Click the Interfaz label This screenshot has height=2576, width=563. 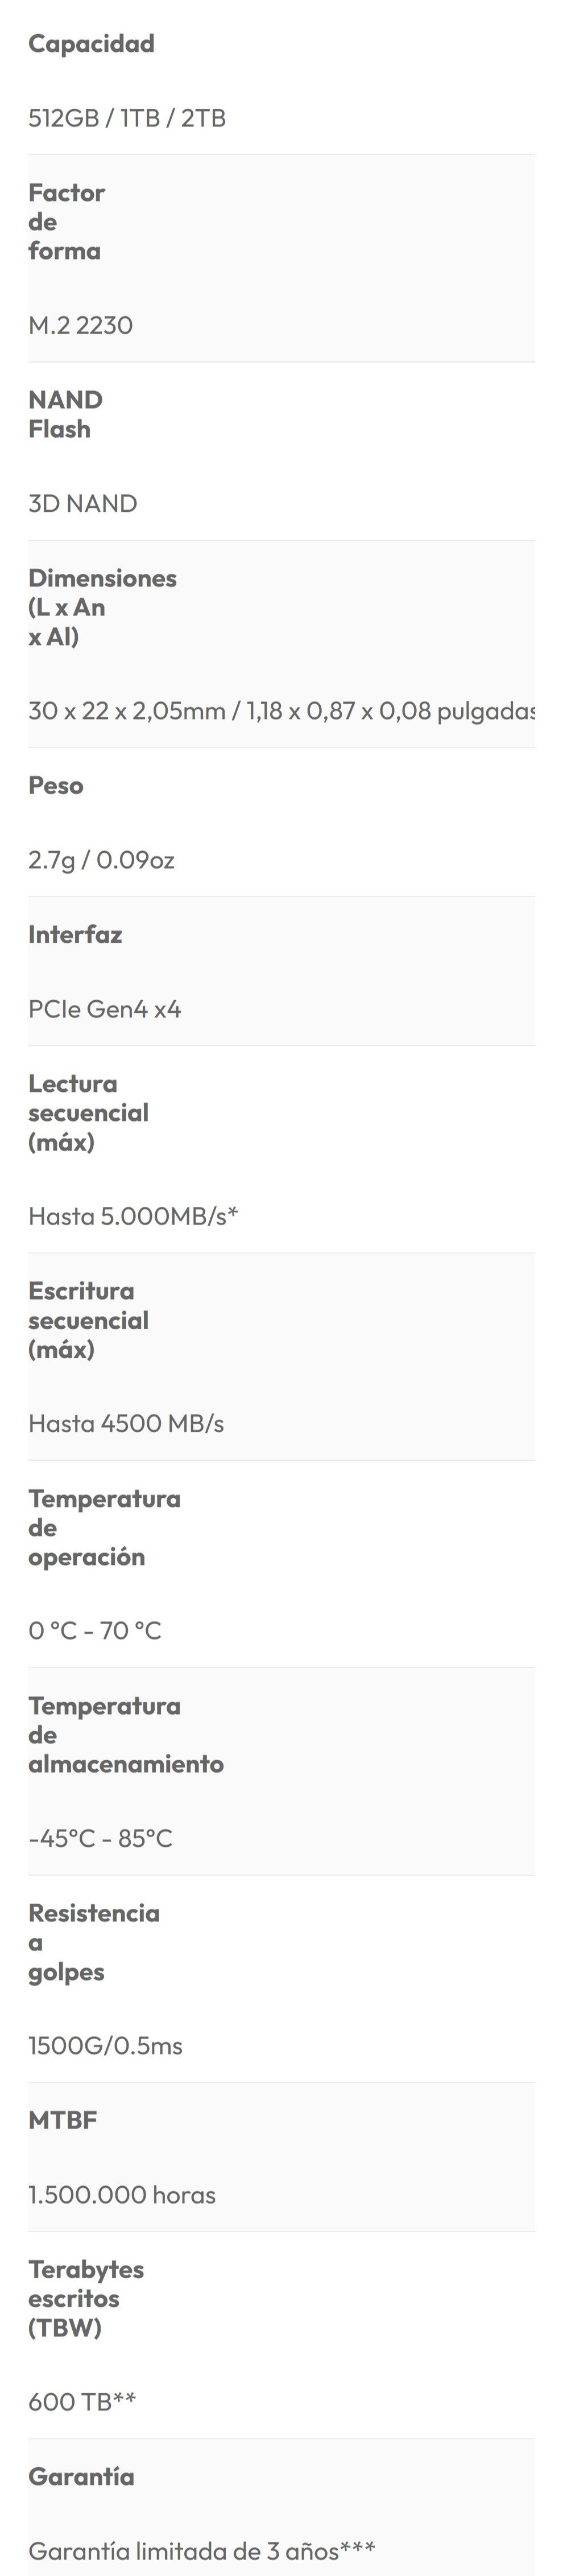75,934
